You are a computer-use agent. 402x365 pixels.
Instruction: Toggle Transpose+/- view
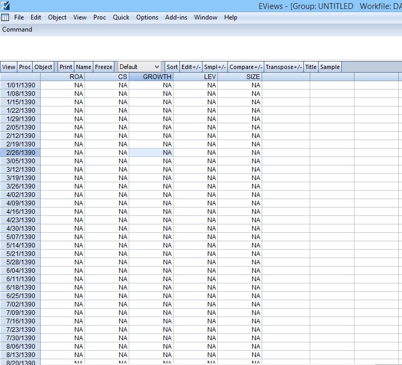283,67
